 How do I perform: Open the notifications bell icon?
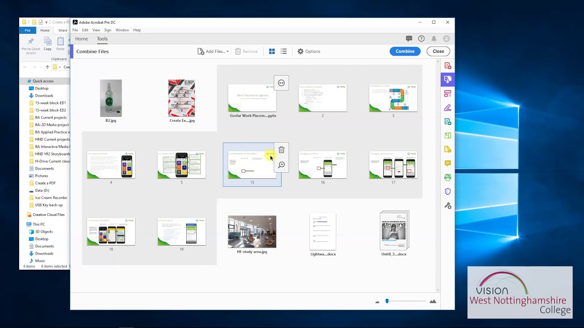434,39
